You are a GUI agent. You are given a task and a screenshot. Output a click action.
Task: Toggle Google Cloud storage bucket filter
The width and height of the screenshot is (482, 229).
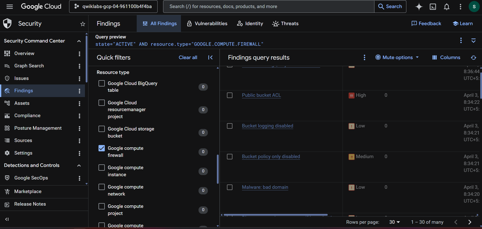tap(102, 129)
